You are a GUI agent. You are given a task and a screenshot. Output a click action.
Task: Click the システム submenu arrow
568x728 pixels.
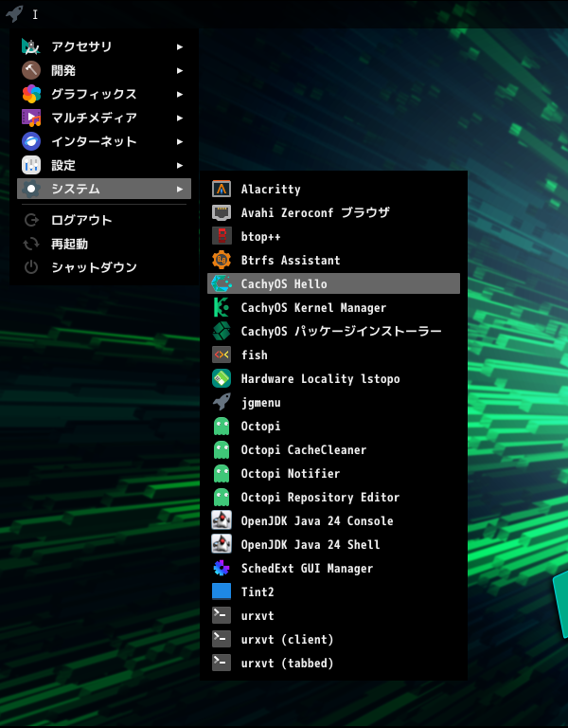click(x=180, y=189)
